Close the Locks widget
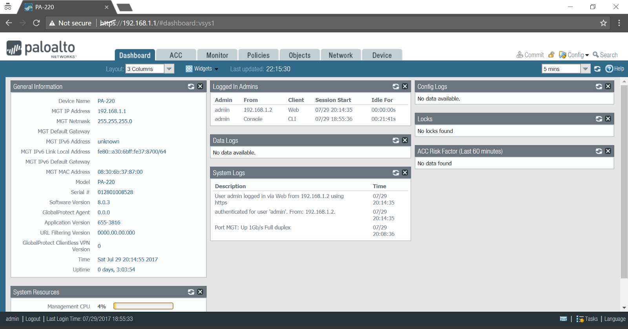Image resolution: width=628 pixels, height=329 pixels. point(608,119)
